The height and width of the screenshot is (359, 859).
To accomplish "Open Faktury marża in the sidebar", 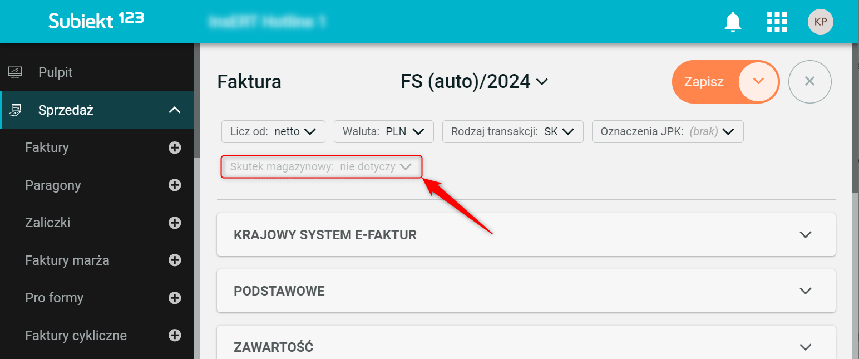I will click(67, 260).
